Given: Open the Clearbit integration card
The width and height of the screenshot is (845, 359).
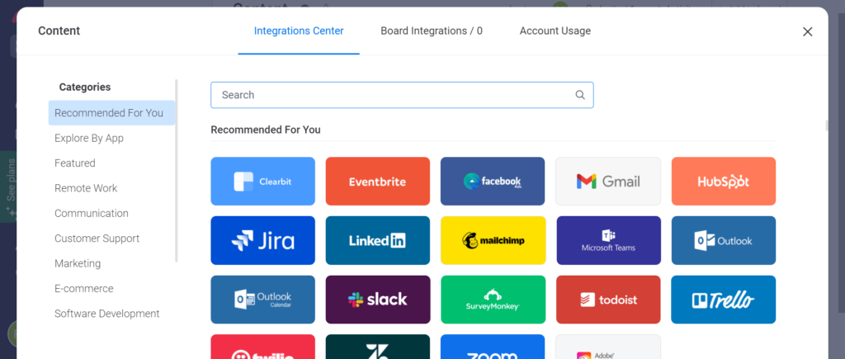Looking at the screenshot, I should point(262,181).
